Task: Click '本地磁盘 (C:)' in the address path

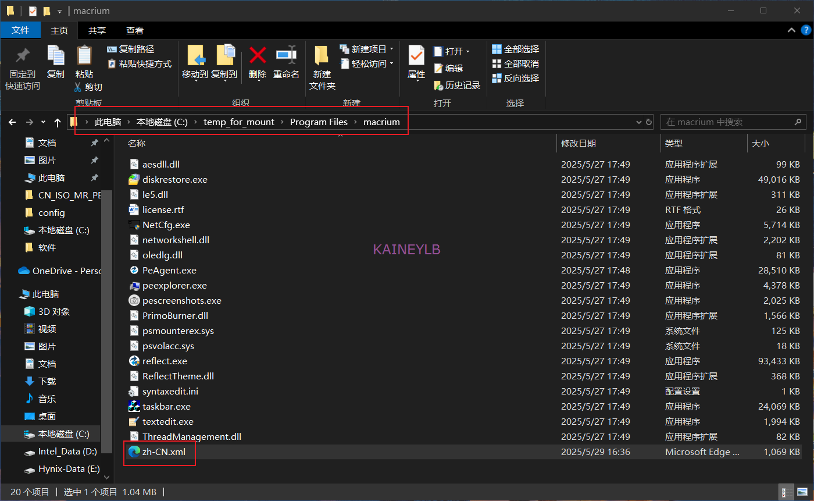Action: [162, 122]
